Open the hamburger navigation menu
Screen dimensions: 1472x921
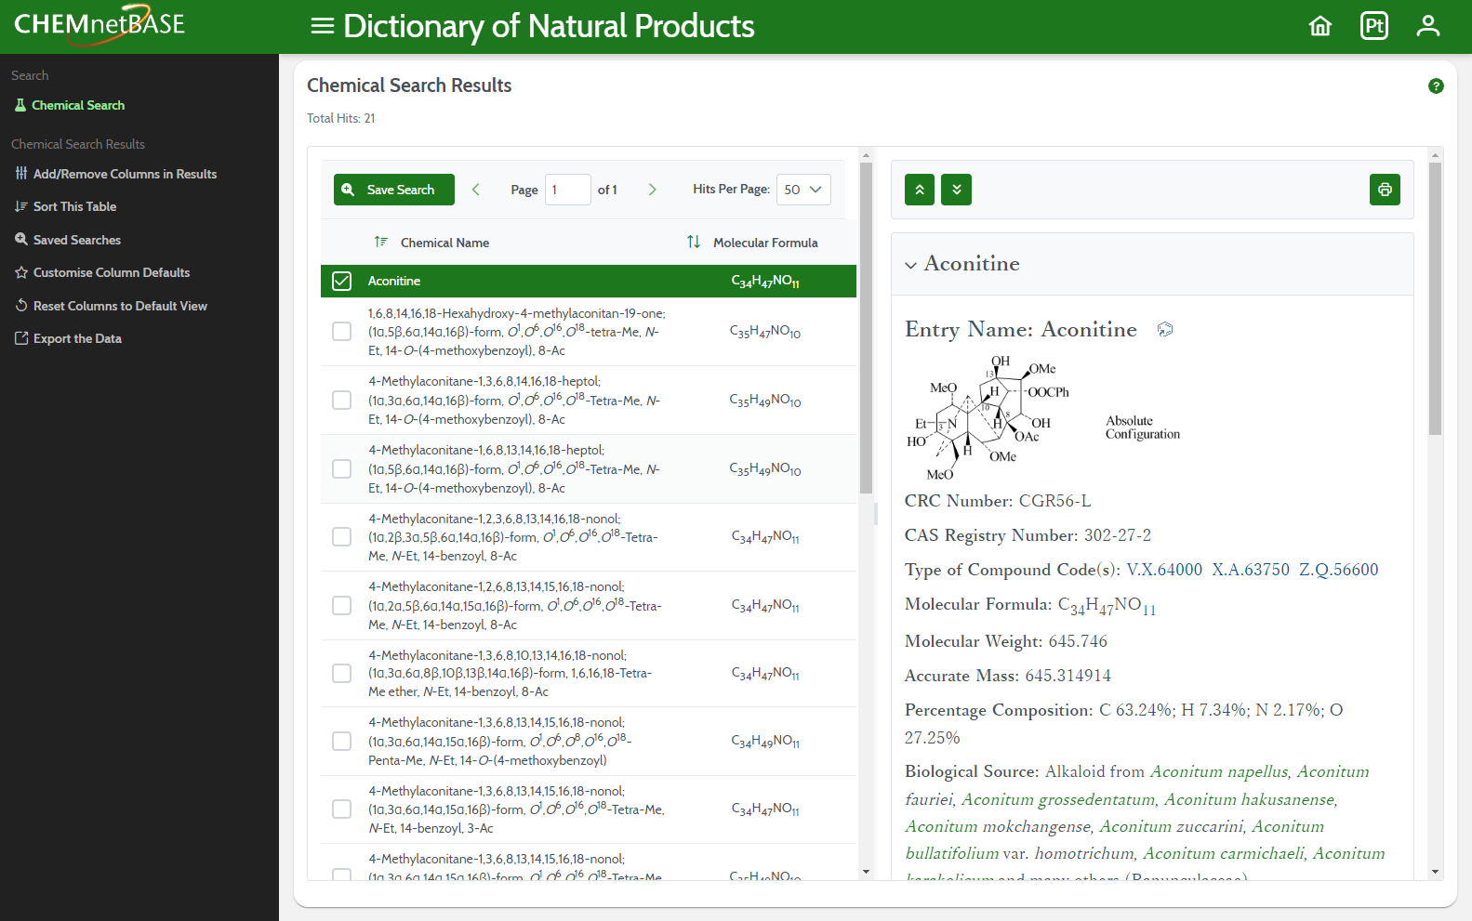click(323, 26)
